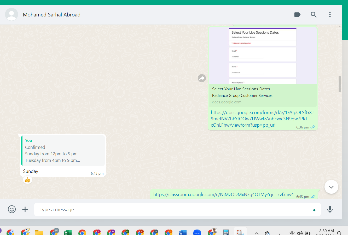The width and height of the screenshot is (348, 235).
Task: Open the three-dot chat menu
Action: tap(330, 15)
